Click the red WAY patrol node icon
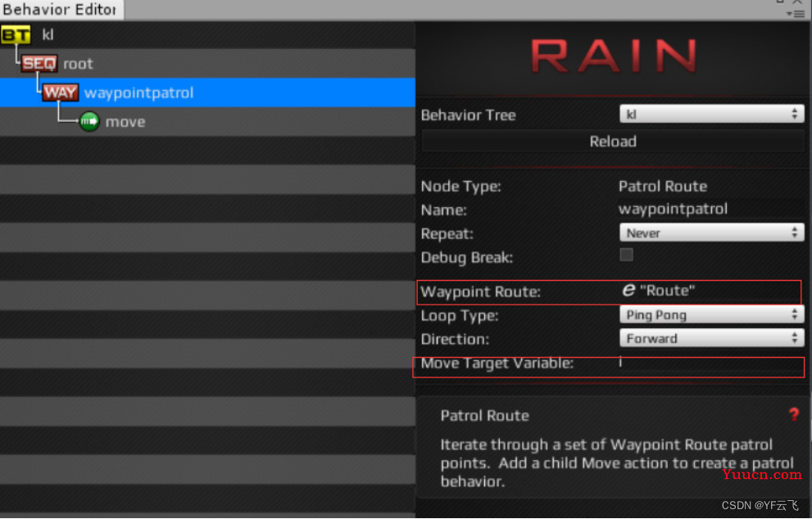812x519 pixels. (x=60, y=93)
